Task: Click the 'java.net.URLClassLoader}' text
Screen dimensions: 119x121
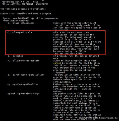Action: (x=69, y=53)
